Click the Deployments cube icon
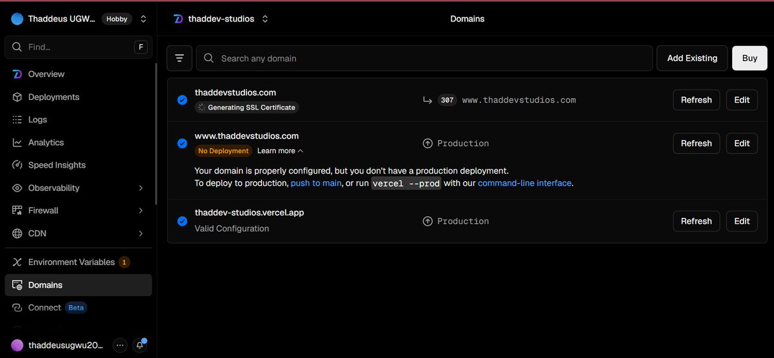This screenshot has height=358, width=774. click(17, 97)
